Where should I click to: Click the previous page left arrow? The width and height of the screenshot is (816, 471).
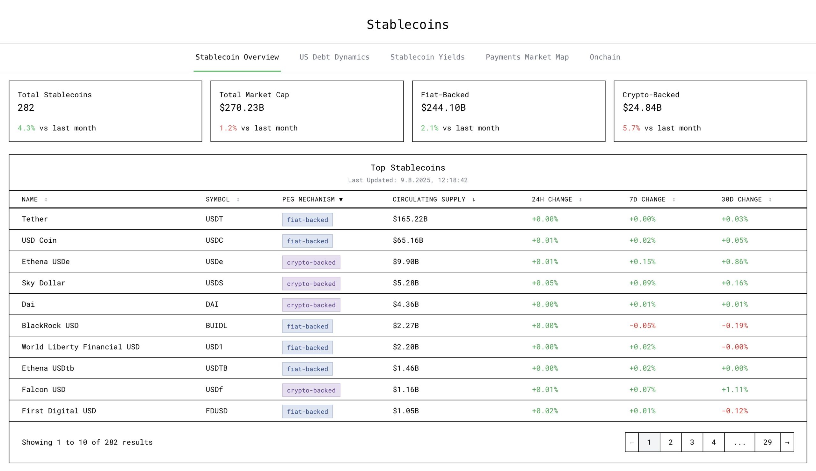coord(632,442)
